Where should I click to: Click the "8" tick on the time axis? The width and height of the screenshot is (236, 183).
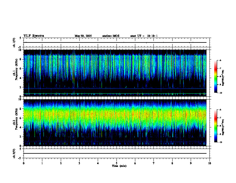tap(172, 163)
